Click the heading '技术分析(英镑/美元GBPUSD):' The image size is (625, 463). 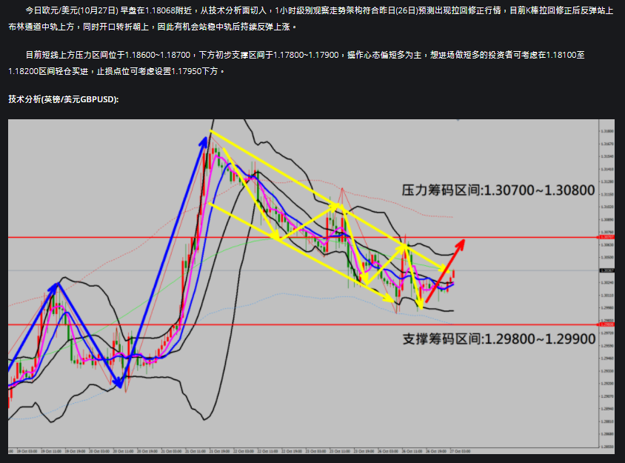tap(64, 99)
